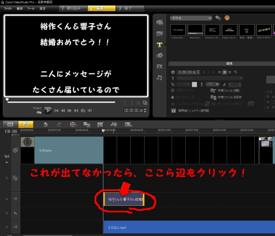Switch to step 3 完了 tab
275x236 pixels.
click(x=130, y=8)
